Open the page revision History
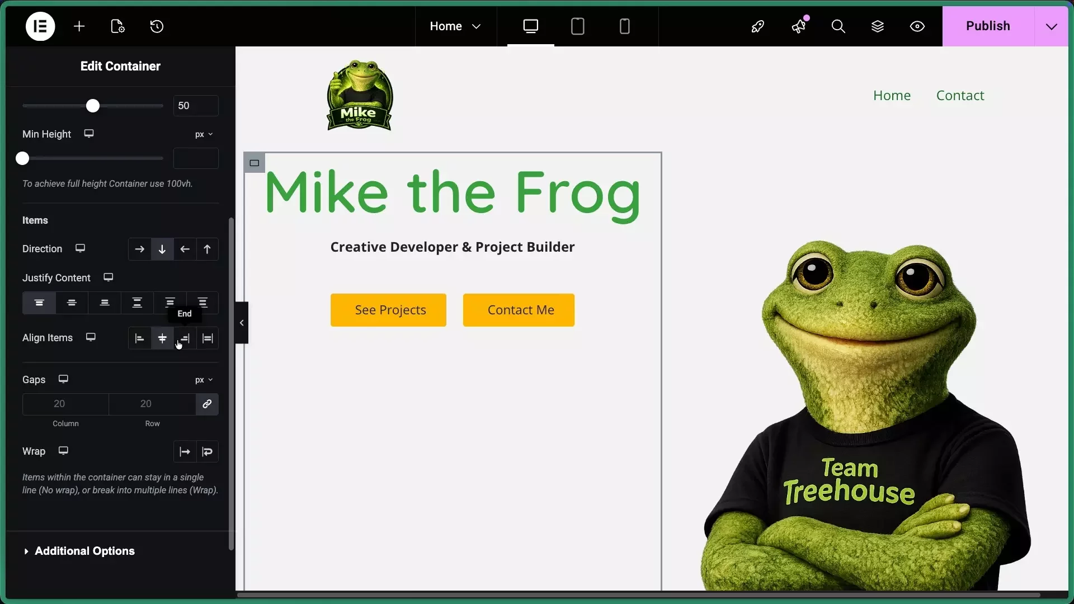 pos(157,26)
